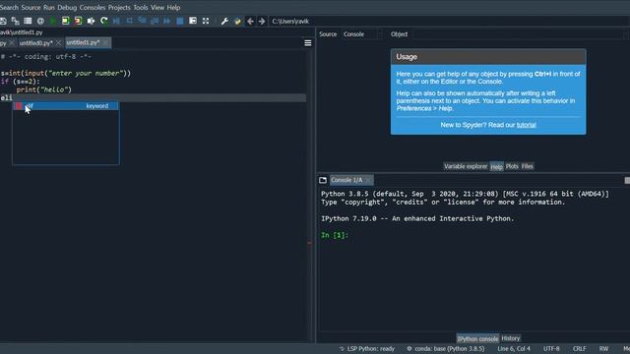Click the UTF-8 encoding status

[x=551, y=349]
